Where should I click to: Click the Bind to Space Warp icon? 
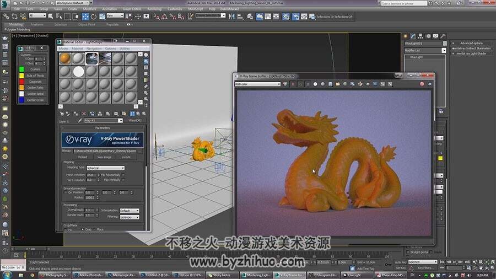pos(23,16)
